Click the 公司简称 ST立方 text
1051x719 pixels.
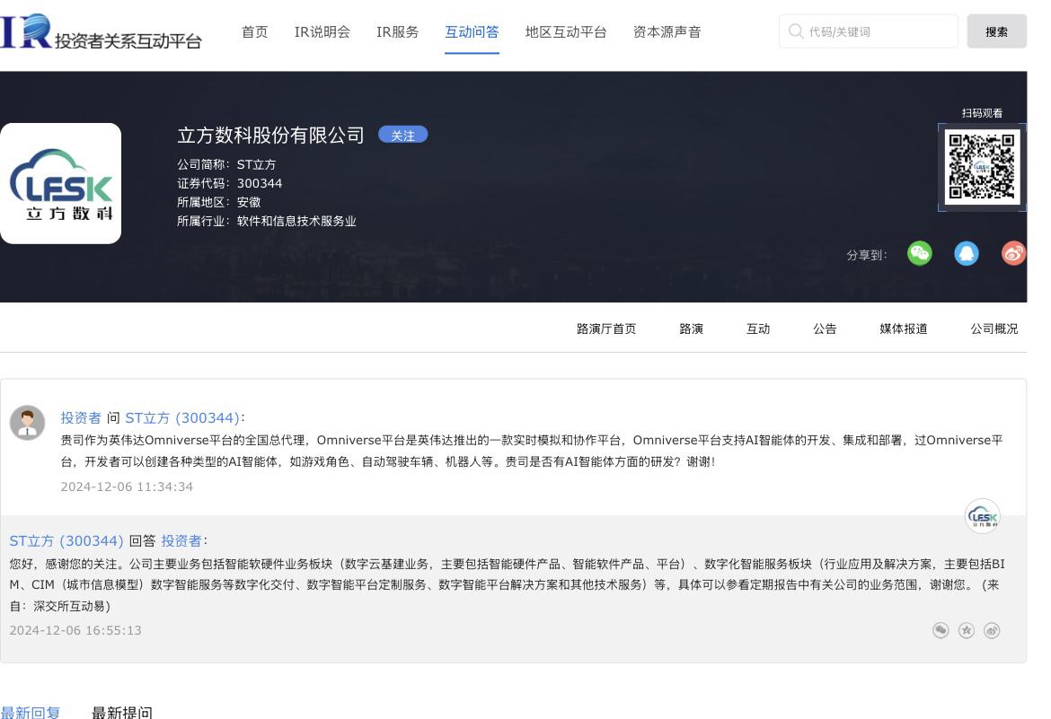pyautogui.click(x=226, y=165)
